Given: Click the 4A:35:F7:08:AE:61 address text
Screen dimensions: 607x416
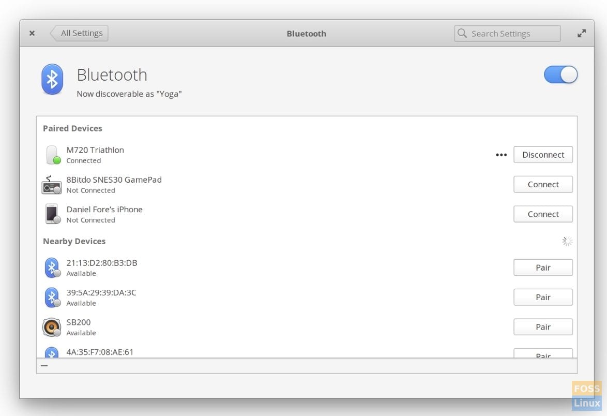Looking at the screenshot, I should [100, 352].
